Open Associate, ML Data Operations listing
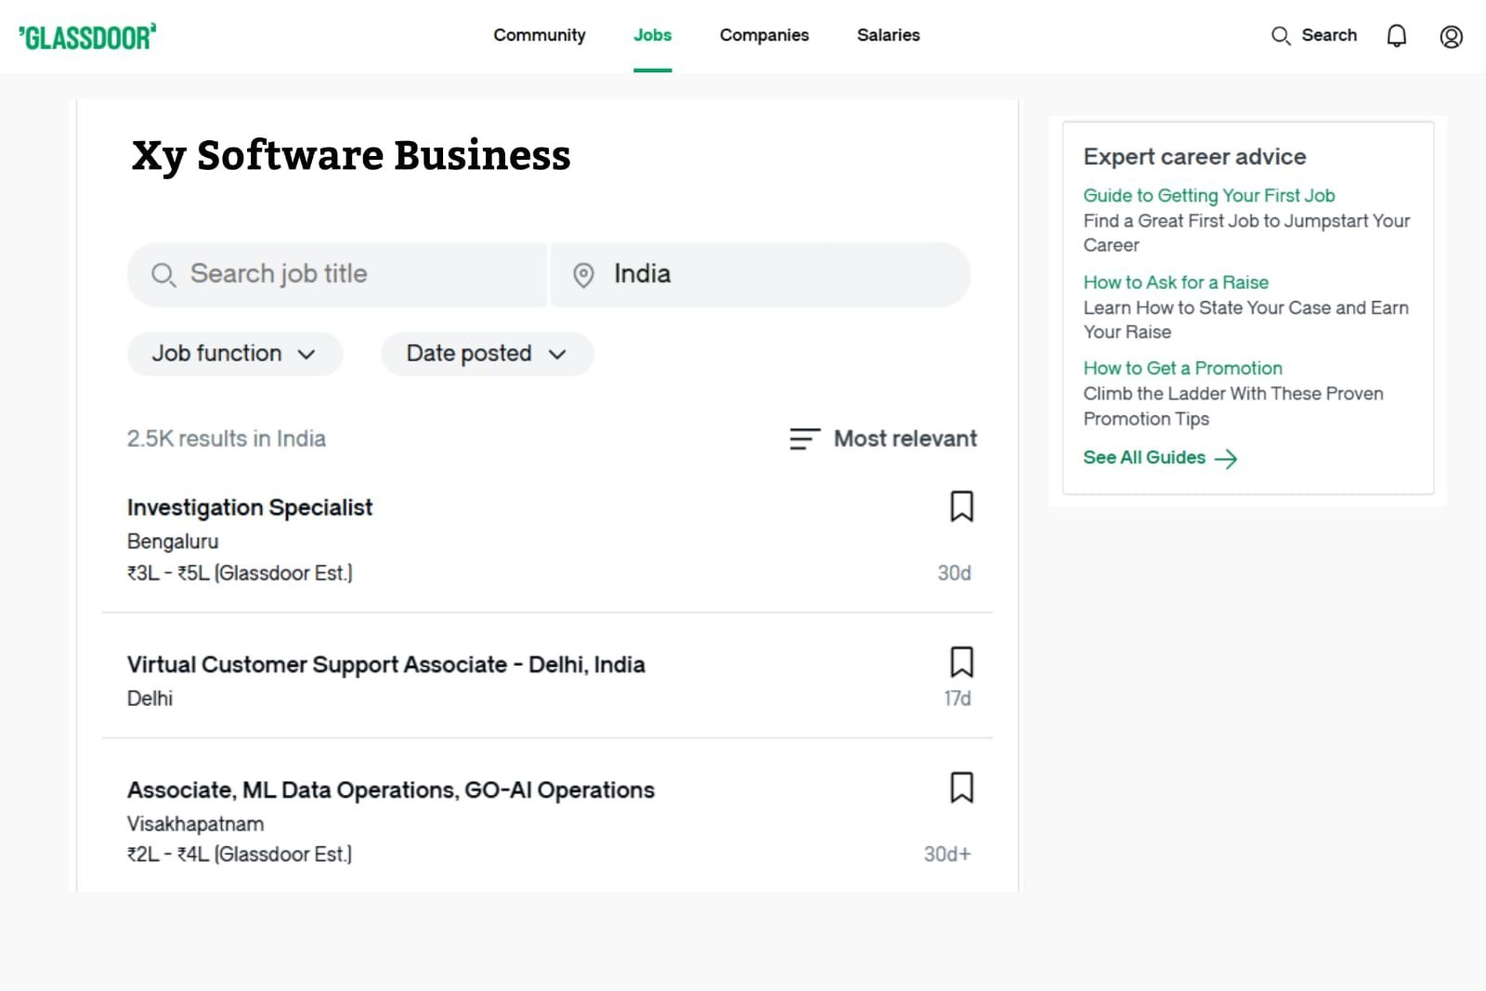 point(391,789)
